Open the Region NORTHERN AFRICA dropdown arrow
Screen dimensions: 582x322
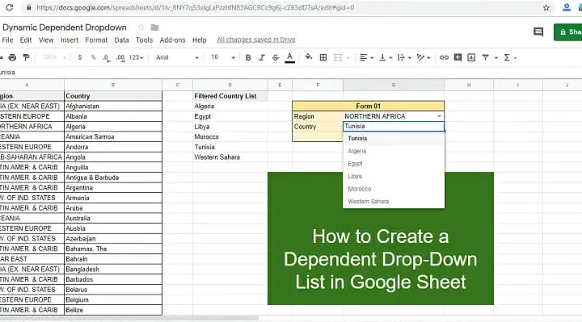[x=439, y=116]
